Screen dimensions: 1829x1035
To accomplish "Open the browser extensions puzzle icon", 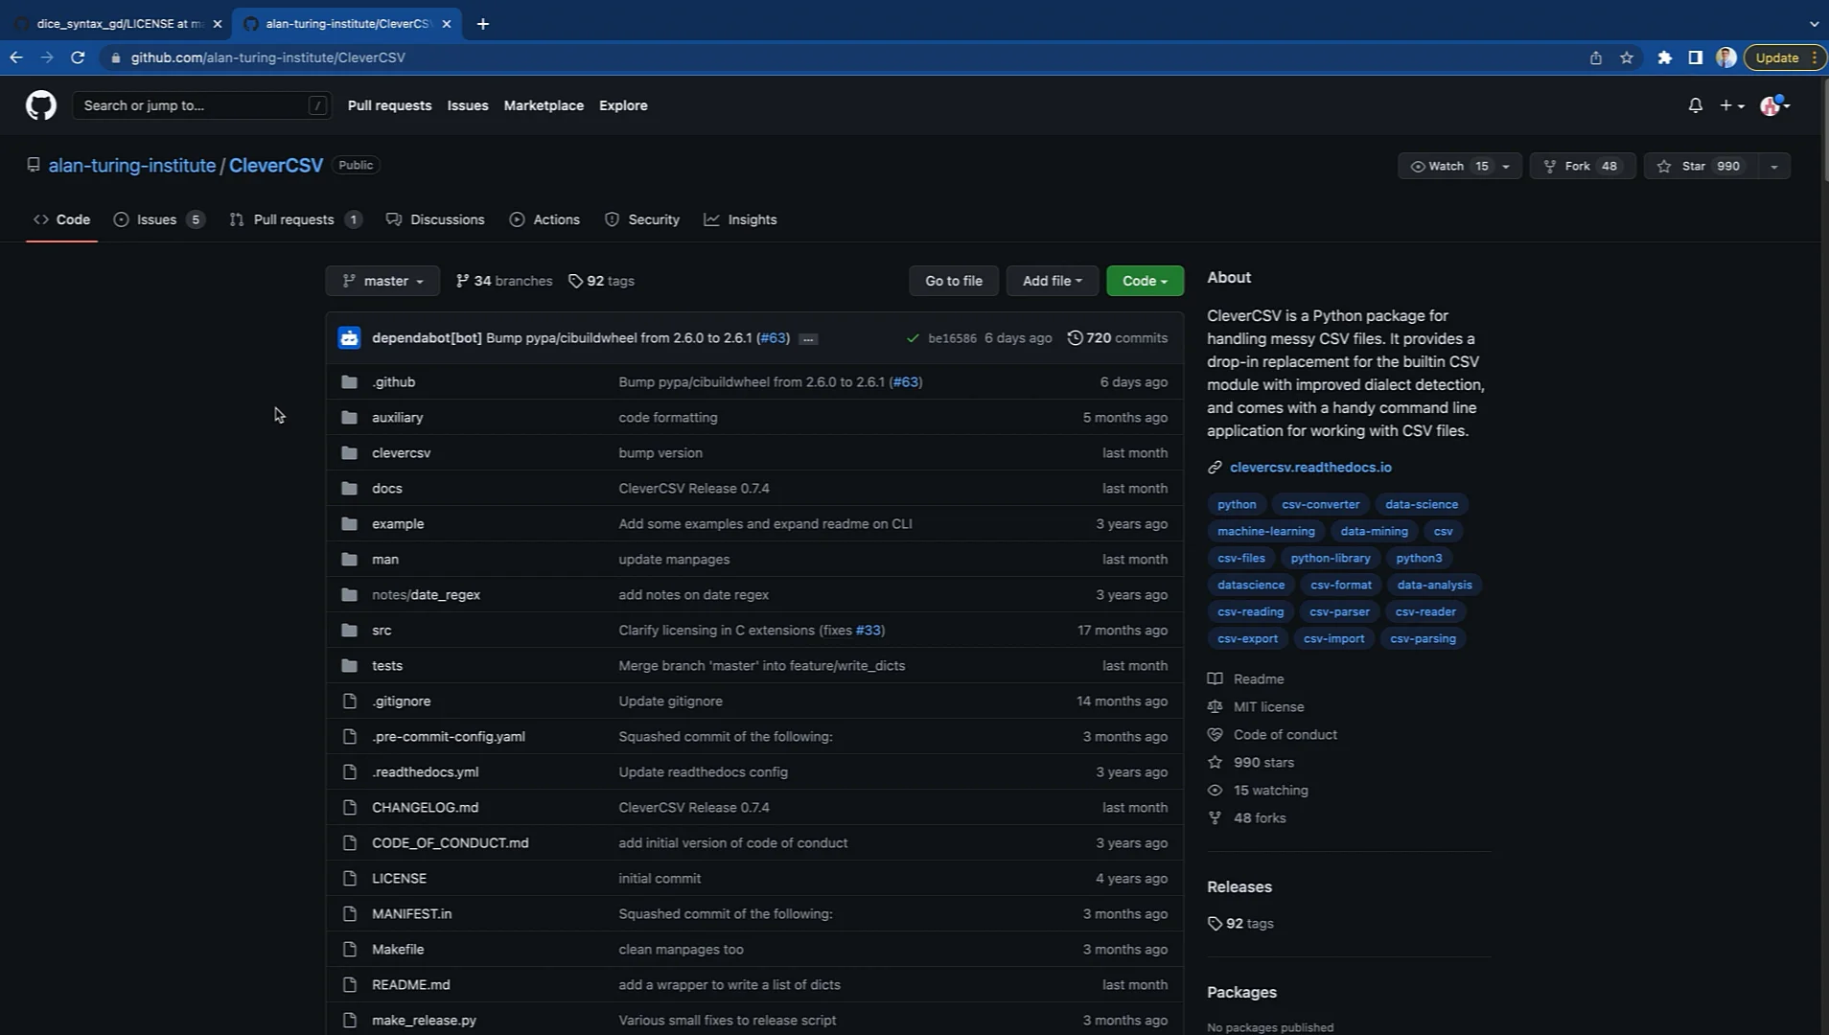I will pos(1665,57).
